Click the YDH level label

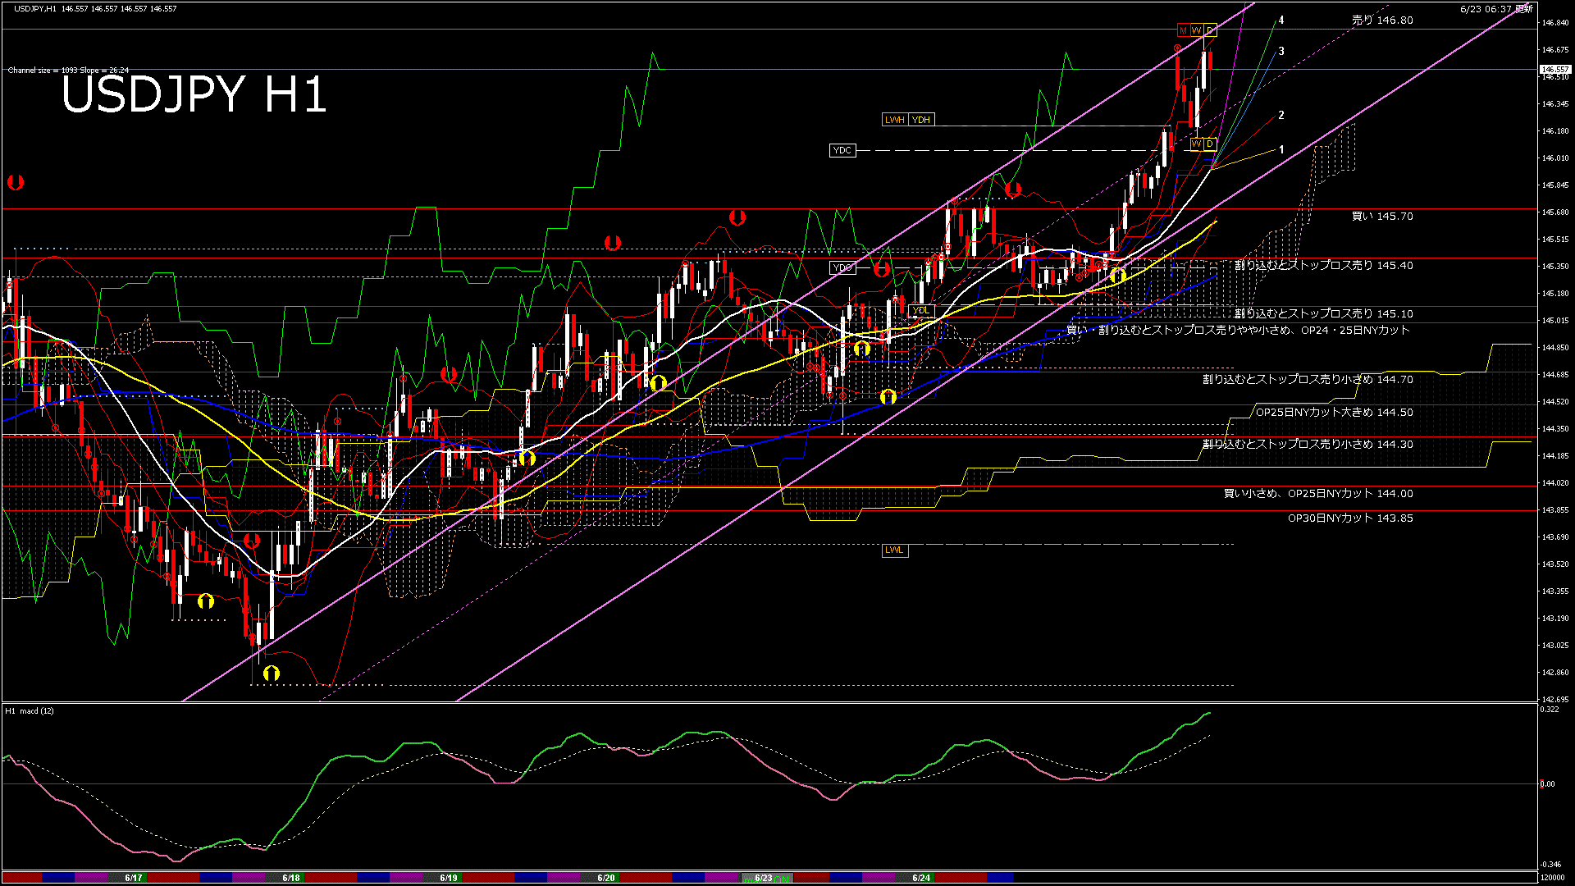(x=921, y=120)
